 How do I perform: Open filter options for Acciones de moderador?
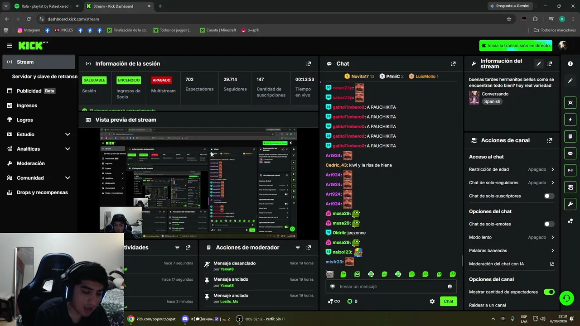298,248
